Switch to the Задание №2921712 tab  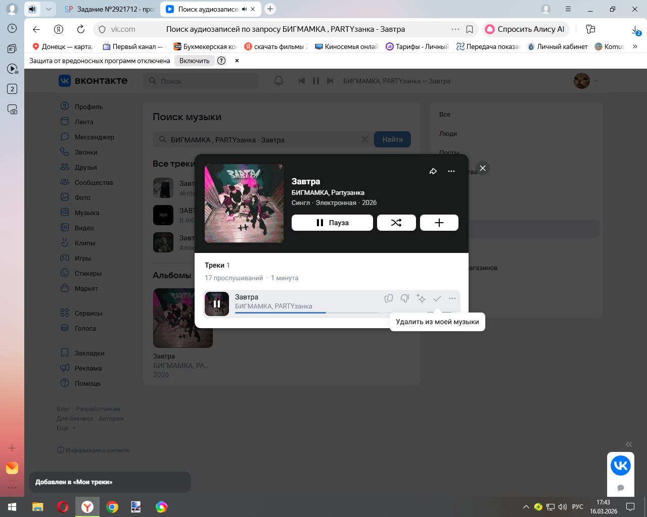pos(109,9)
